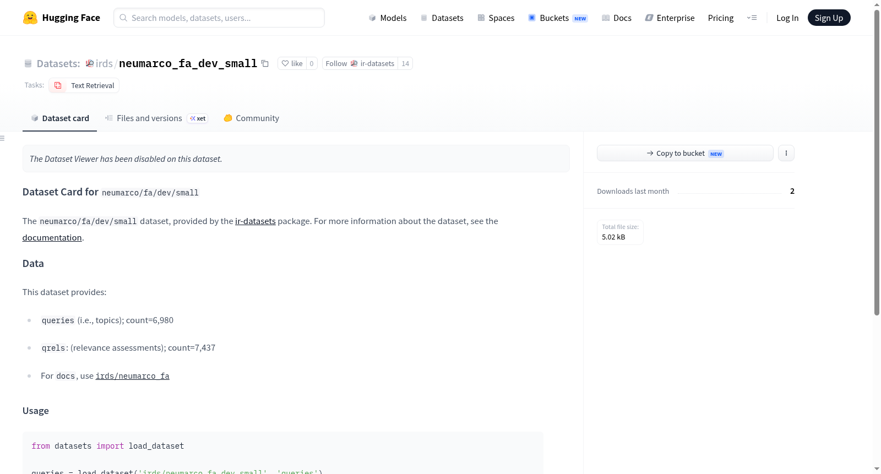
Task: Click the irds organization avatar icon
Action: [90, 63]
